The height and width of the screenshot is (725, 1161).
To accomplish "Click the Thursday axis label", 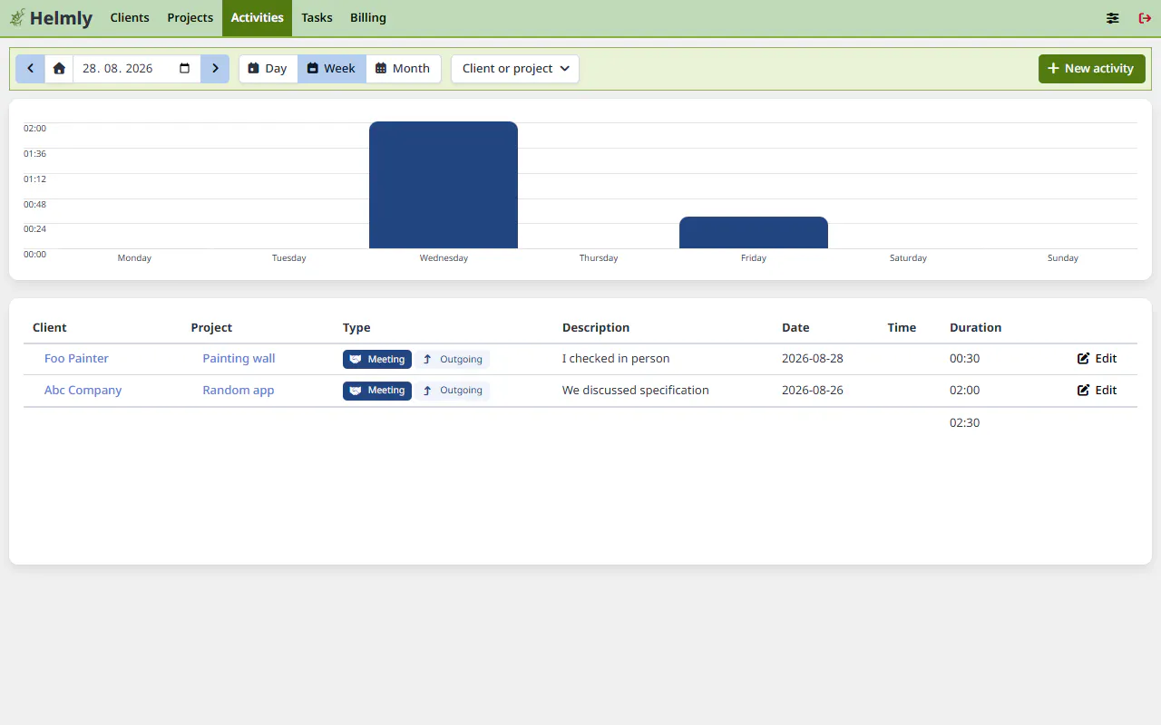I will click(599, 258).
